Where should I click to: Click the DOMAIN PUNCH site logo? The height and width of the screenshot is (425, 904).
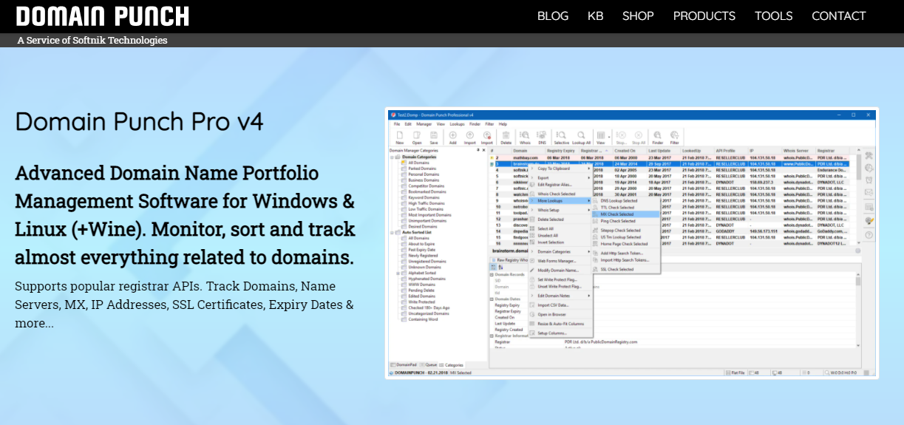102,16
